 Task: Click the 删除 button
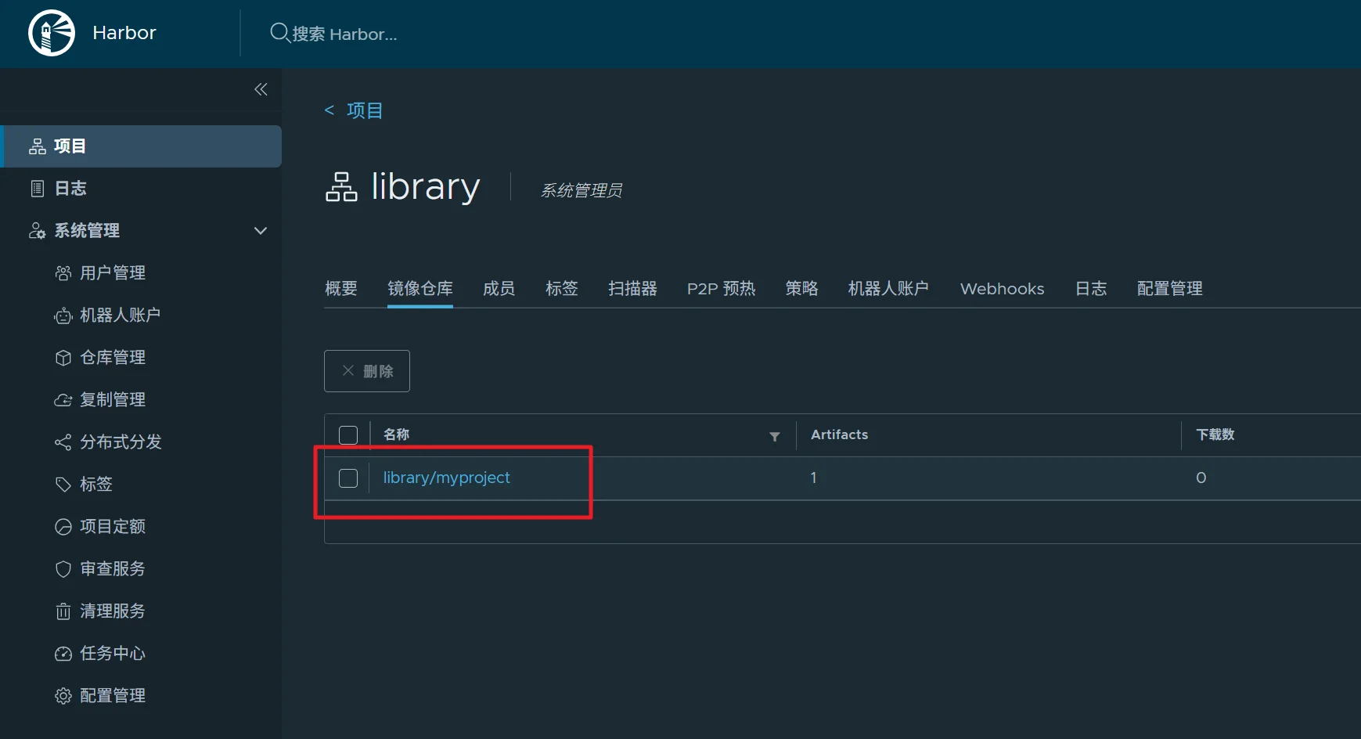(367, 371)
